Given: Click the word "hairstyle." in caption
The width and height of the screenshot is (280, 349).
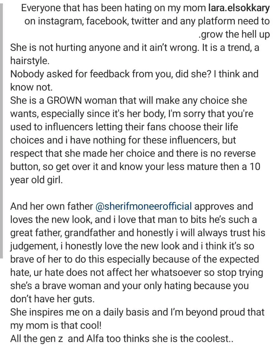Looking at the screenshot, I should [x=30, y=61].
